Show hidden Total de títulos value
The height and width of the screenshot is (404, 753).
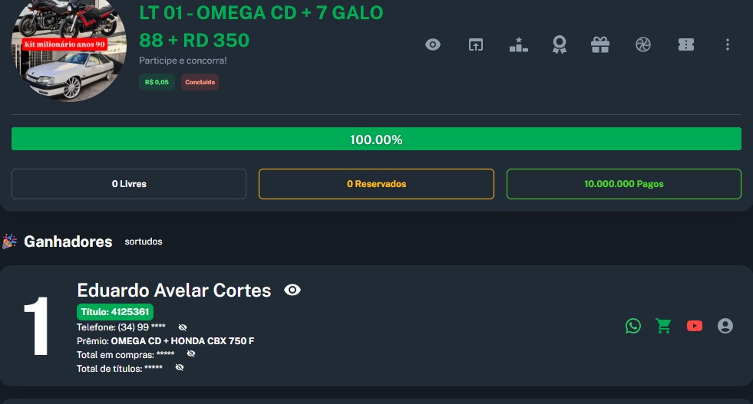[180, 368]
